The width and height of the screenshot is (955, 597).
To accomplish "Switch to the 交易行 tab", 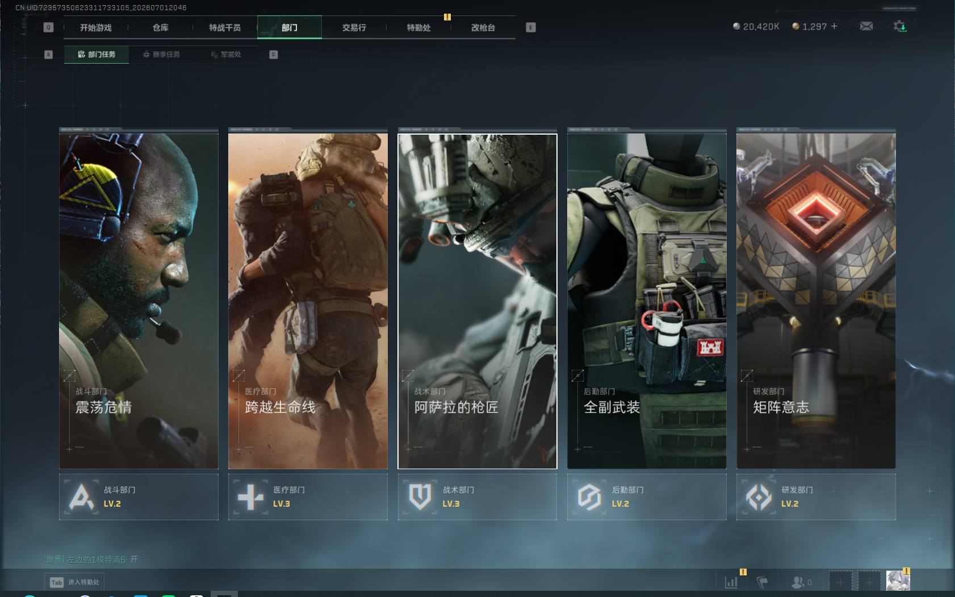I will click(x=354, y=27).
